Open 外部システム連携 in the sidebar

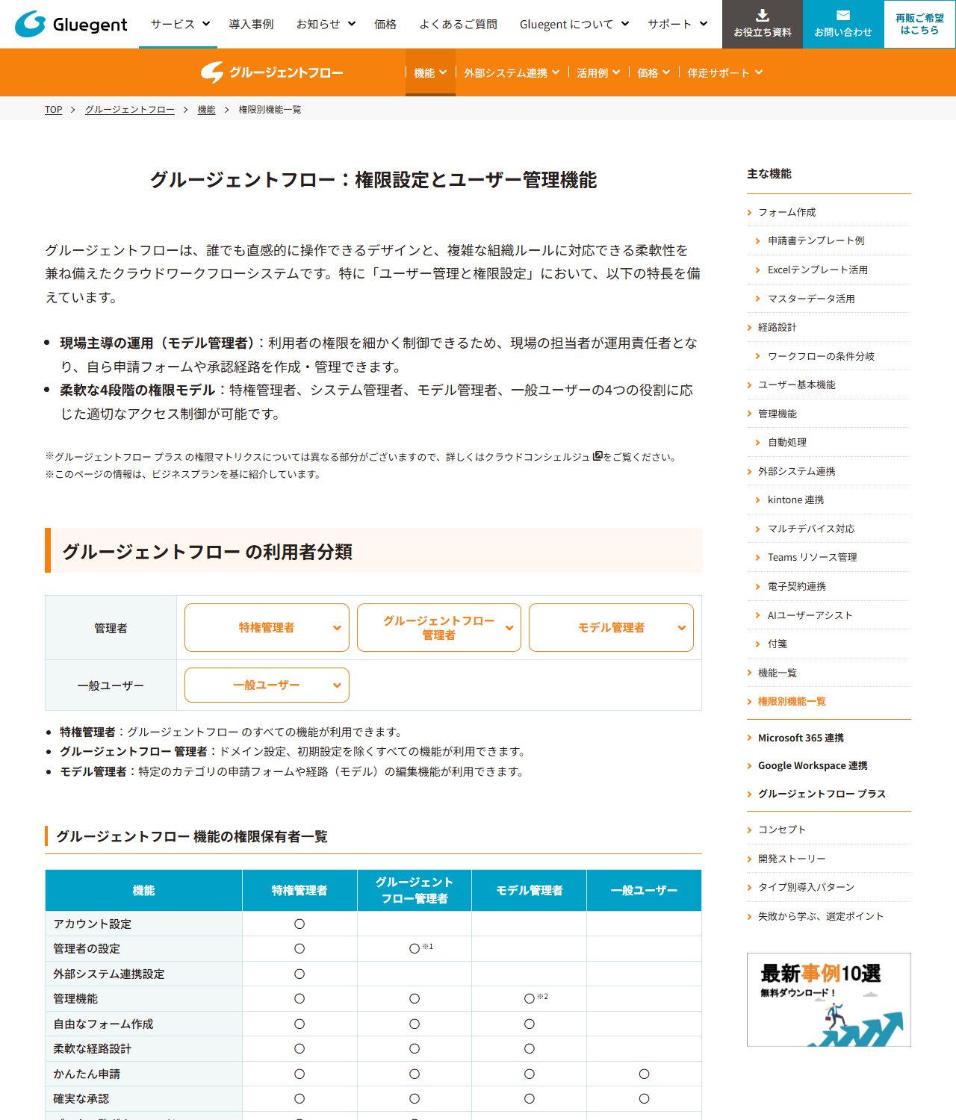797,471
